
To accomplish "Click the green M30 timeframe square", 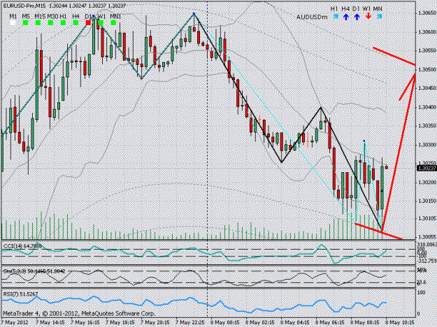I will (51, 23).
